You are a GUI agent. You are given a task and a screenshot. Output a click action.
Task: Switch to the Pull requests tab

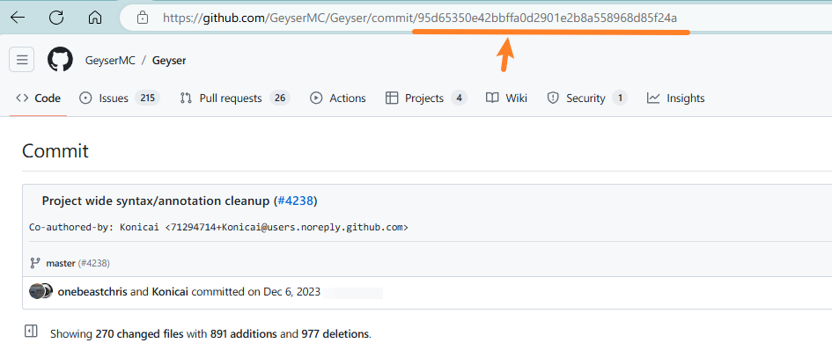tap(235, 99)
